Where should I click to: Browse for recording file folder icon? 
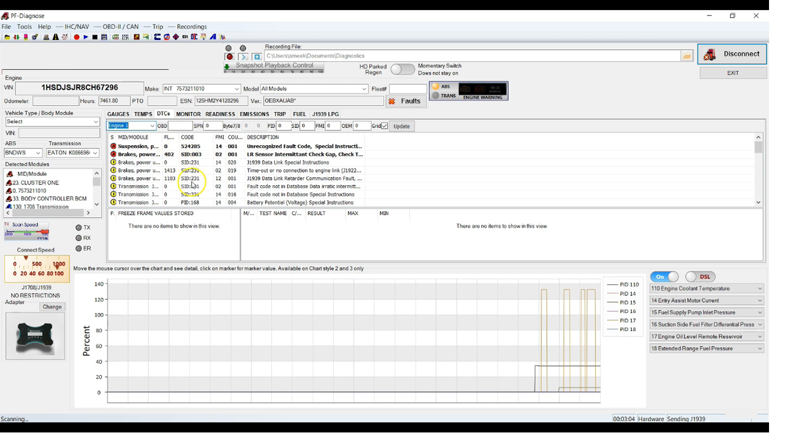click(686, 56)
